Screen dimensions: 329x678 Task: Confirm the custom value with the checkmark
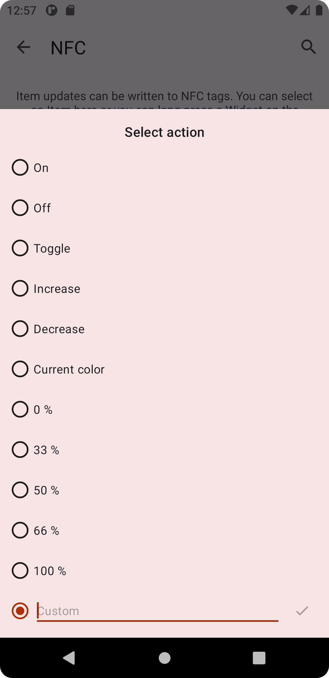302,611
